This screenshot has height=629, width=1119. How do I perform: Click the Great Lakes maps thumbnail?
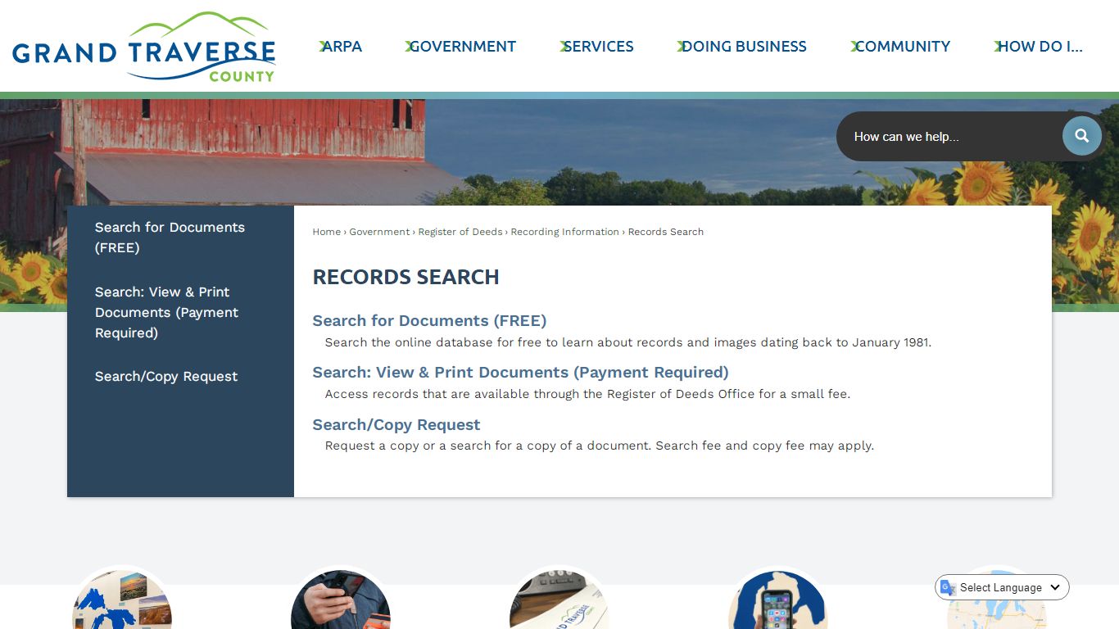click(x=122, y=600)
